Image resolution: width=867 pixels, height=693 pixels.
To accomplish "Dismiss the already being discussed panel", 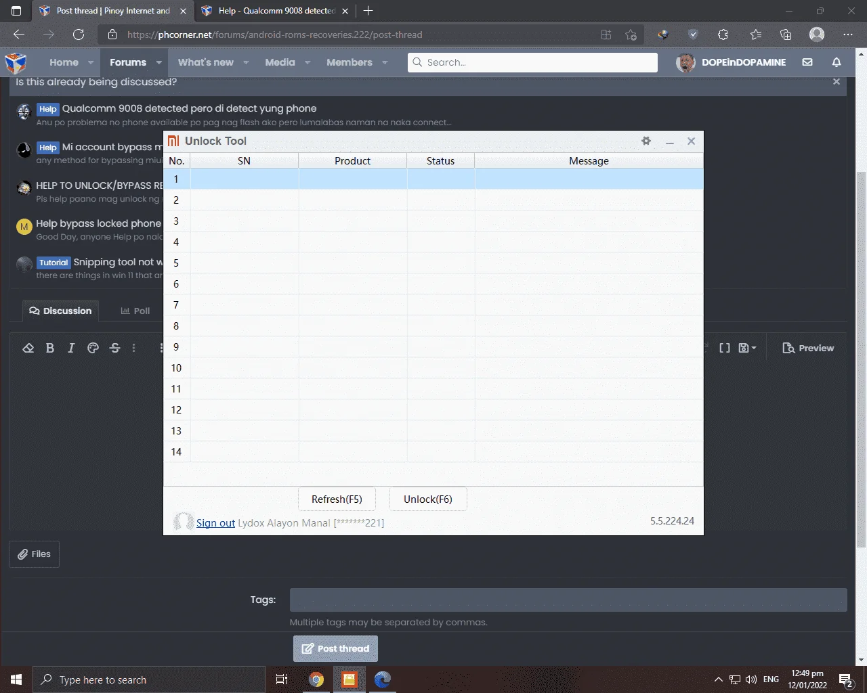I will coord(837,81).
